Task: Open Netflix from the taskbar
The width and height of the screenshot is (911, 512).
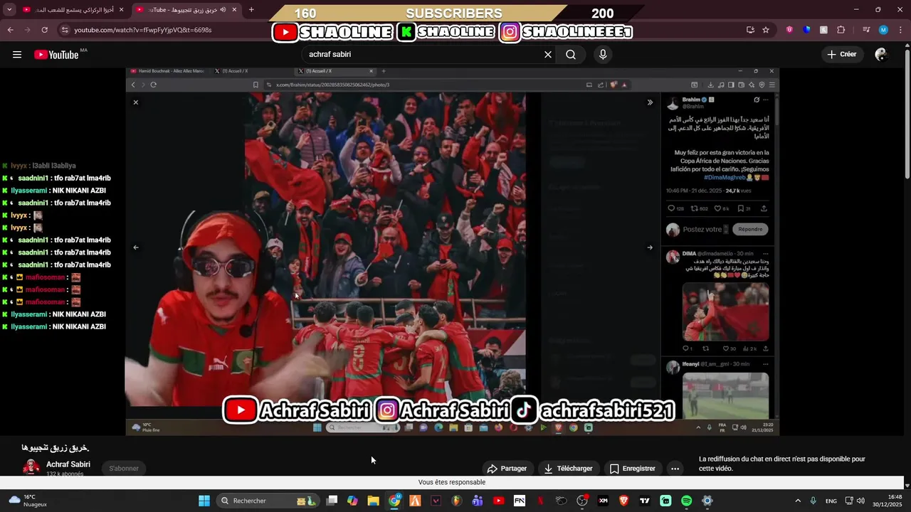Action: (540, 501)
